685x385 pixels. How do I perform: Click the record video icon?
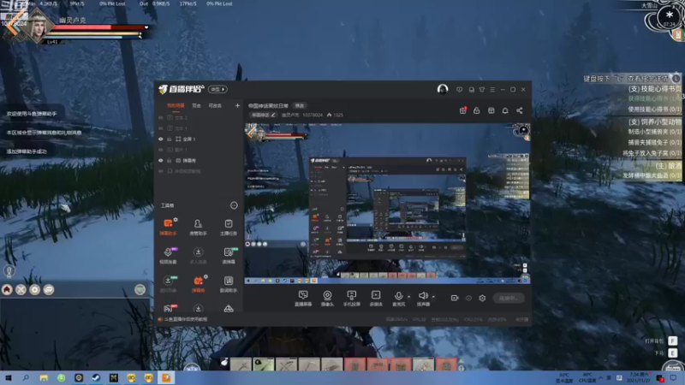tap(455, 298)
